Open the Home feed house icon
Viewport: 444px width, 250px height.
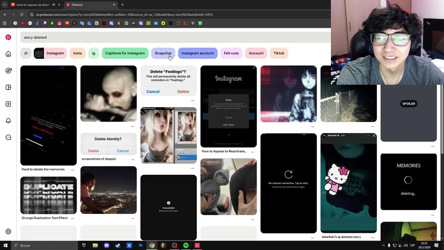tap(8, 54)
